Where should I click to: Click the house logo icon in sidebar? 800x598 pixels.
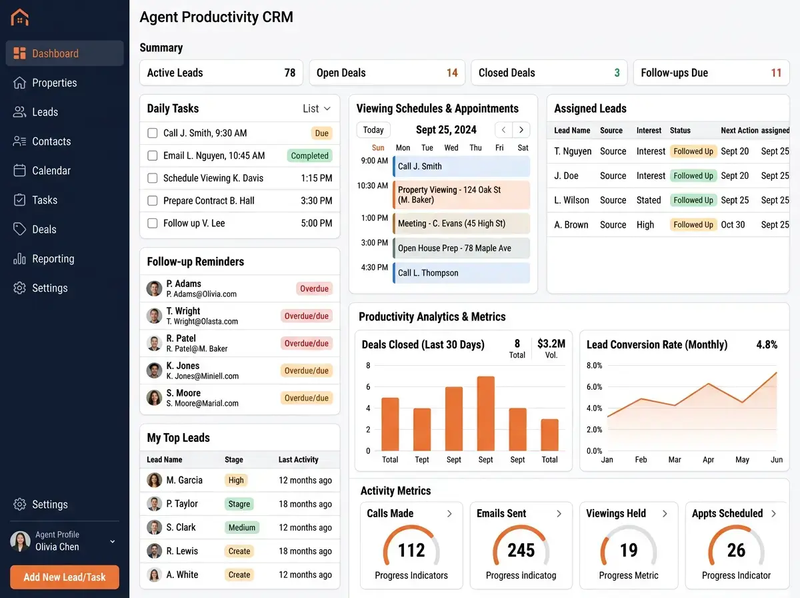pos(20,17)
